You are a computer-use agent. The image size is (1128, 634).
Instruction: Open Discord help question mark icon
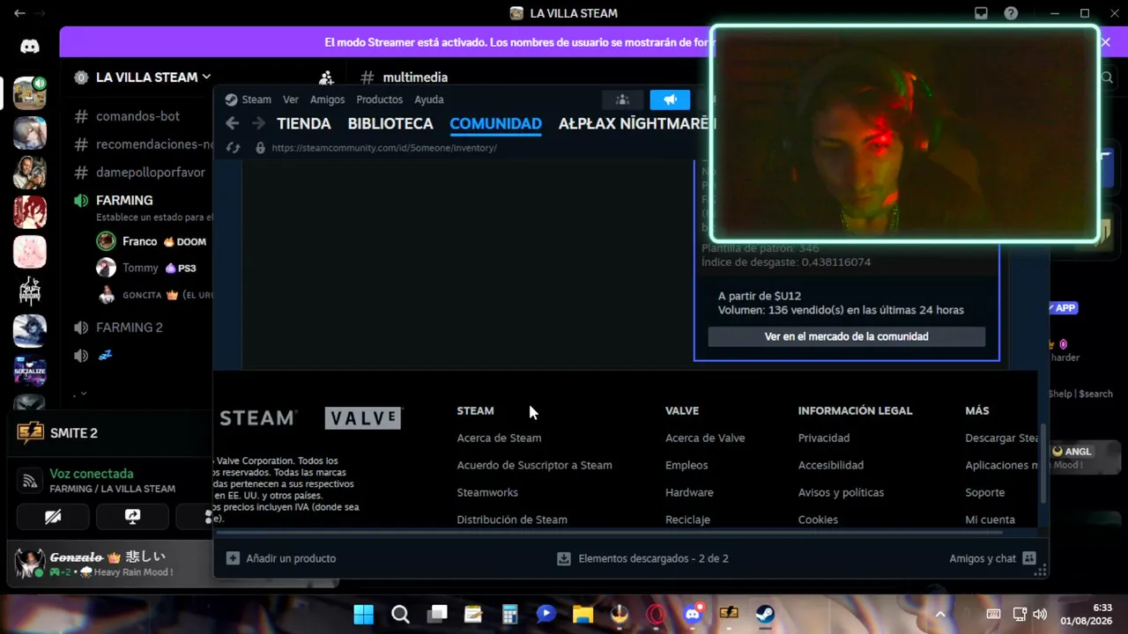pos(1011,13)
